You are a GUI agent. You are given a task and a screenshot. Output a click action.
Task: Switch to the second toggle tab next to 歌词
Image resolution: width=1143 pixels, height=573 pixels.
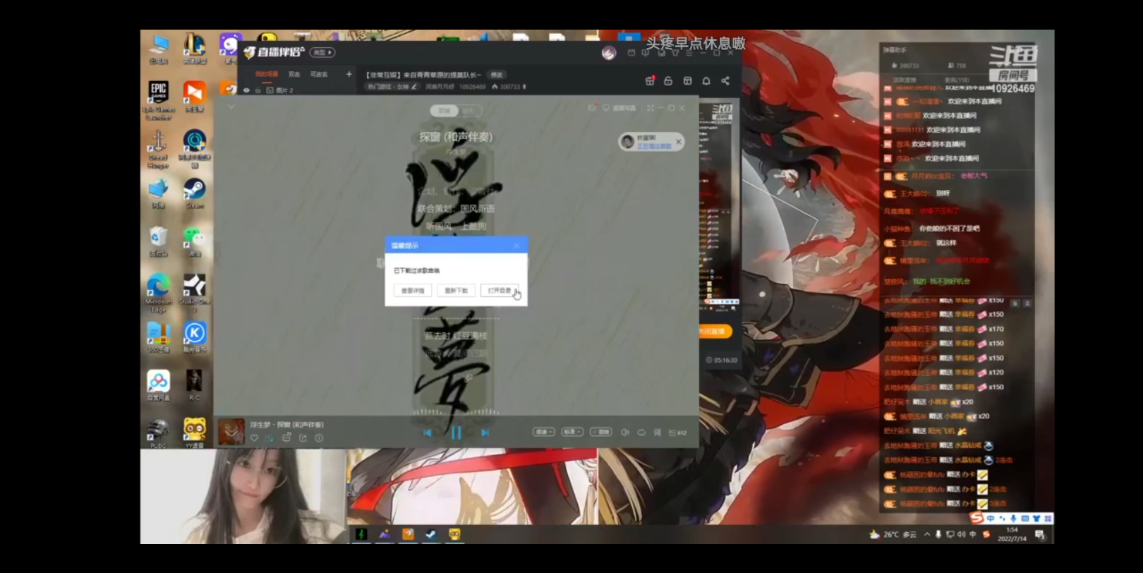click(x=468, y=111)
